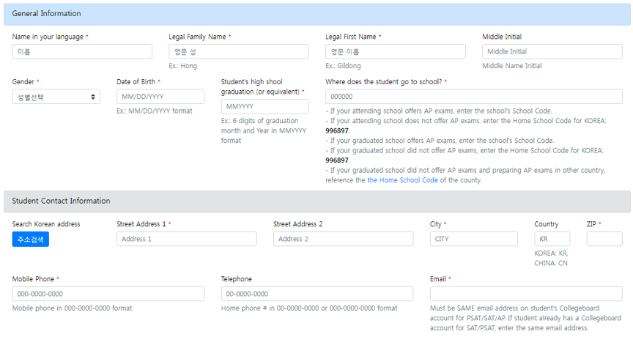Focus the Street Address 2 input
Viewport: 633px width, 337px height.
tap(344, 239)
